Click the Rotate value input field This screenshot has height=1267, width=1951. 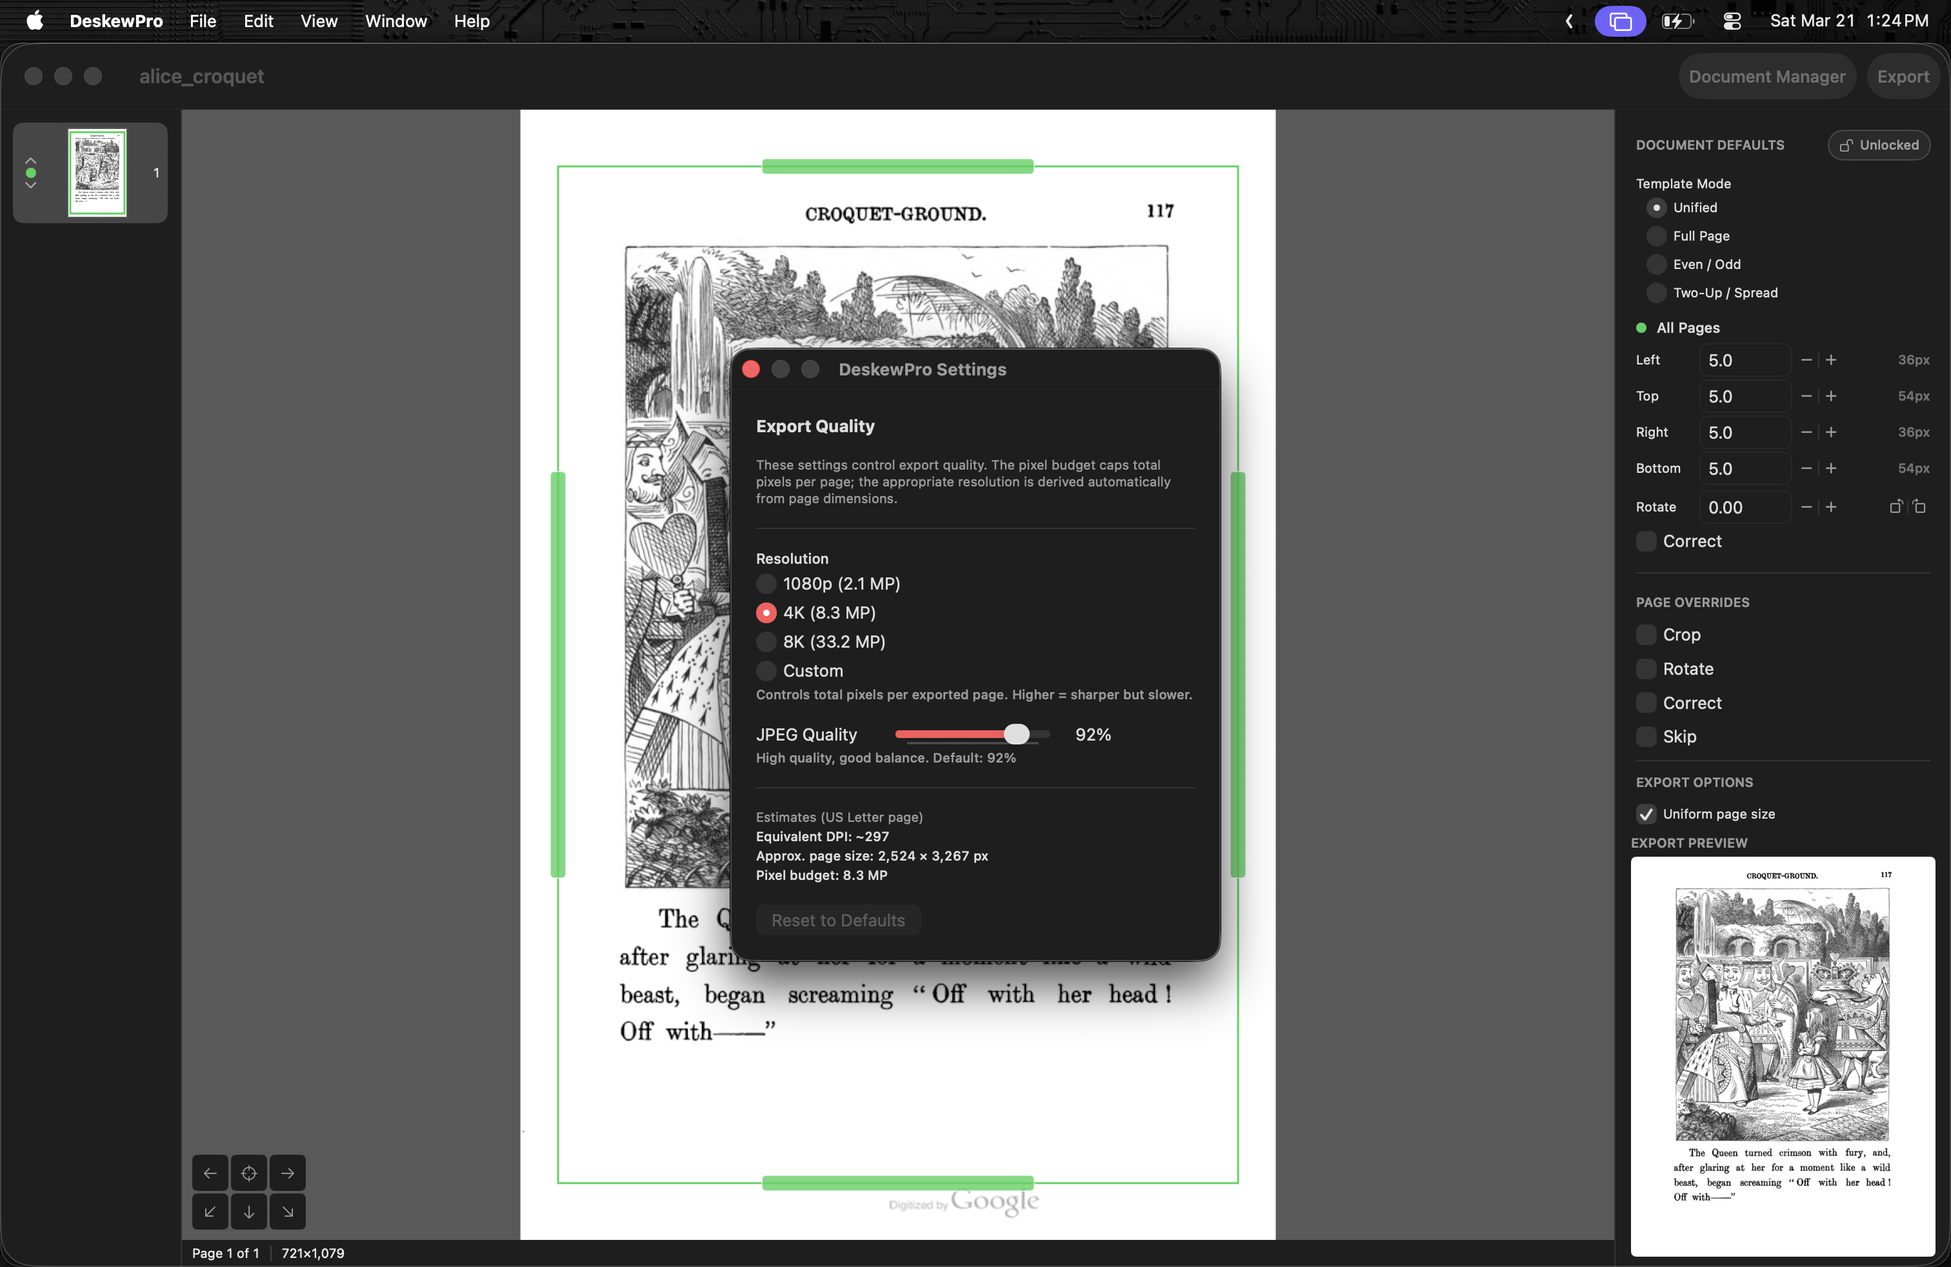click(x=1745, y=506)
